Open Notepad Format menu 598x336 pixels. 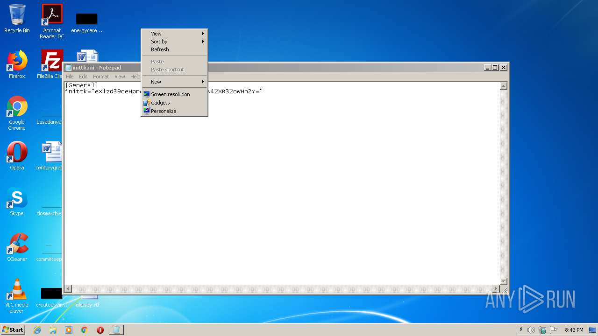[x=101, y=77]
